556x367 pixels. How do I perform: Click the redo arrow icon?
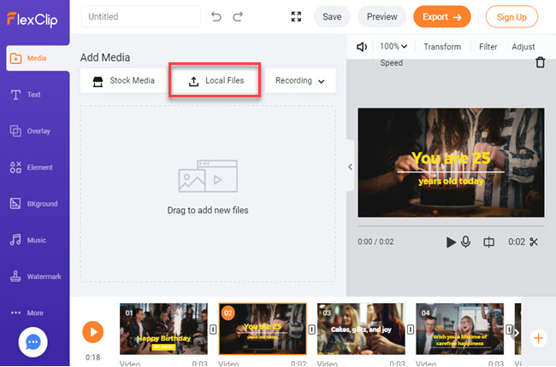238,16
